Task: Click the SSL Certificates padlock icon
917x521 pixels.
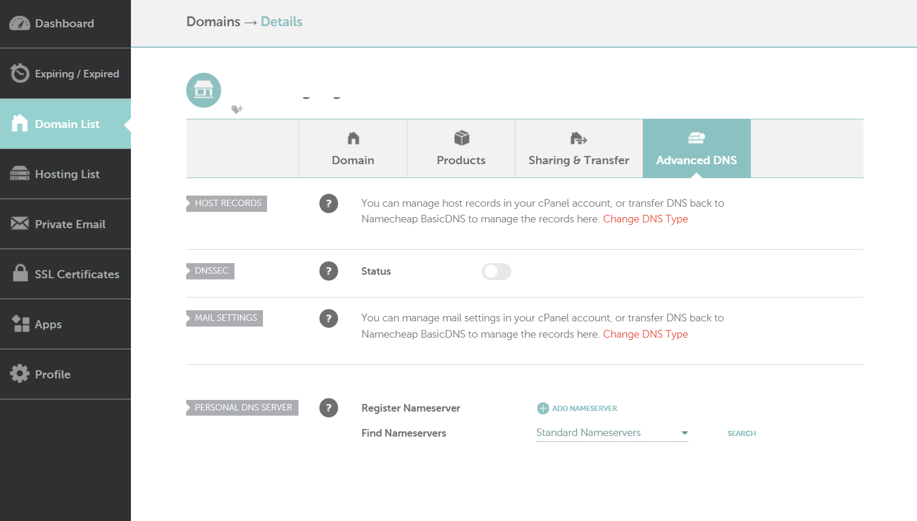Action: coord(20,273)
